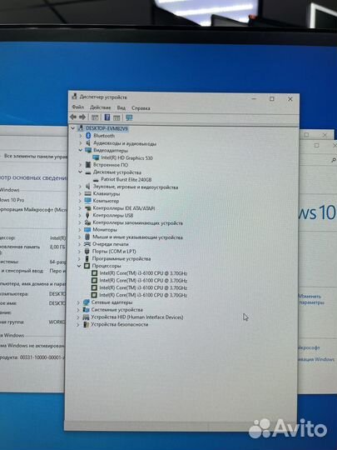The height and width of the screenshot is (450, 337).
Task: Open the Действие menu
Action: 101,107
